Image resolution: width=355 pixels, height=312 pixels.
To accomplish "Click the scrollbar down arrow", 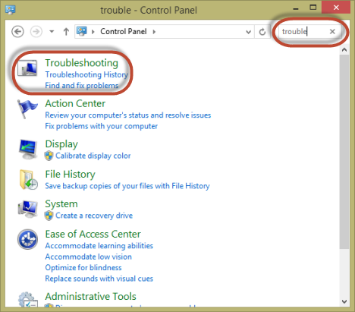I will (344, 301).
